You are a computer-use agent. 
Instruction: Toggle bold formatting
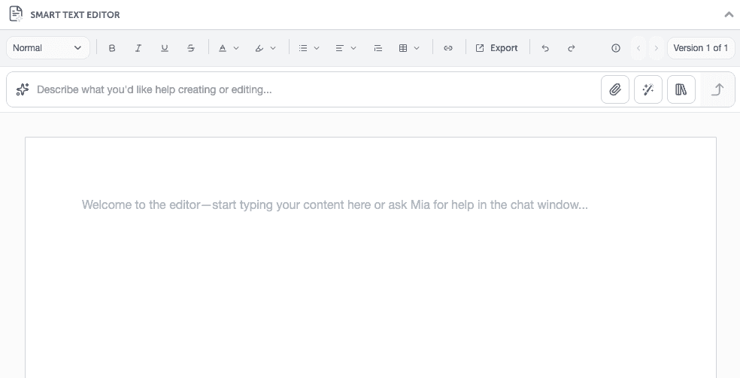click(112, 48)
